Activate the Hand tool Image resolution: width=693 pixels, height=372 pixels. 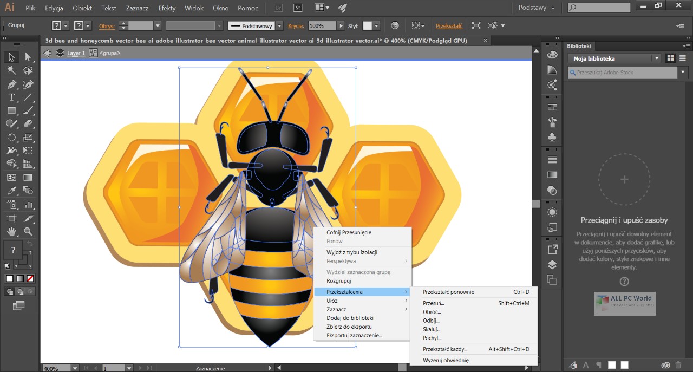[x=11, y=232]
